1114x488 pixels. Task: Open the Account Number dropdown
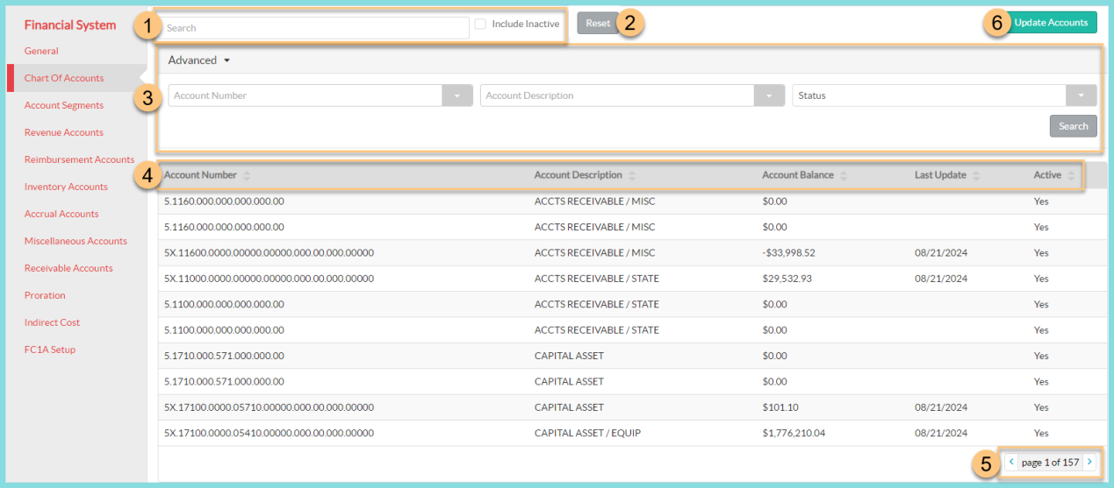tap(457, 95)
